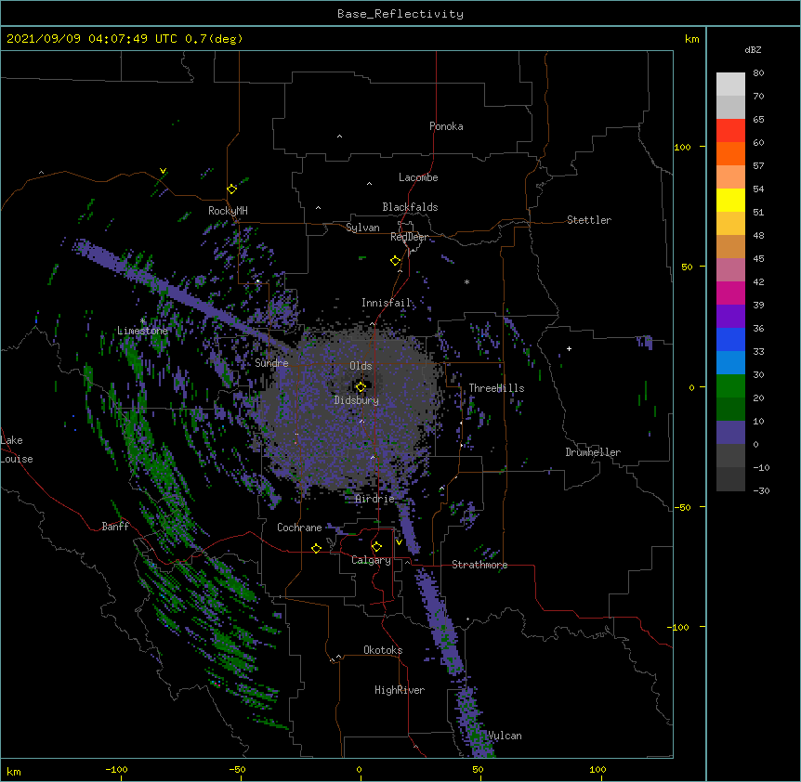The image size is (801, 782).
Task: Click the Stettler city label
Action: (589, 220)
